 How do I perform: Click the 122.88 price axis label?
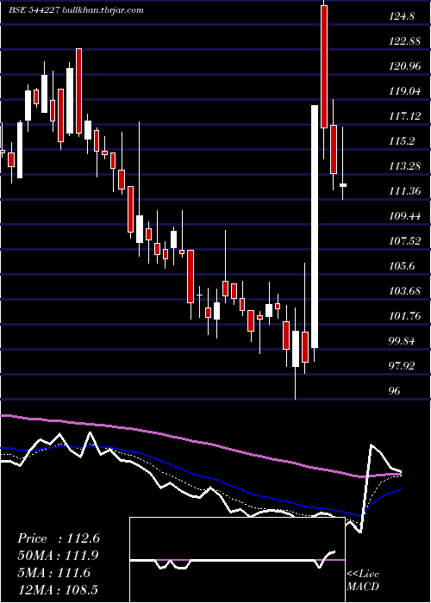click(x=405, y=41)
